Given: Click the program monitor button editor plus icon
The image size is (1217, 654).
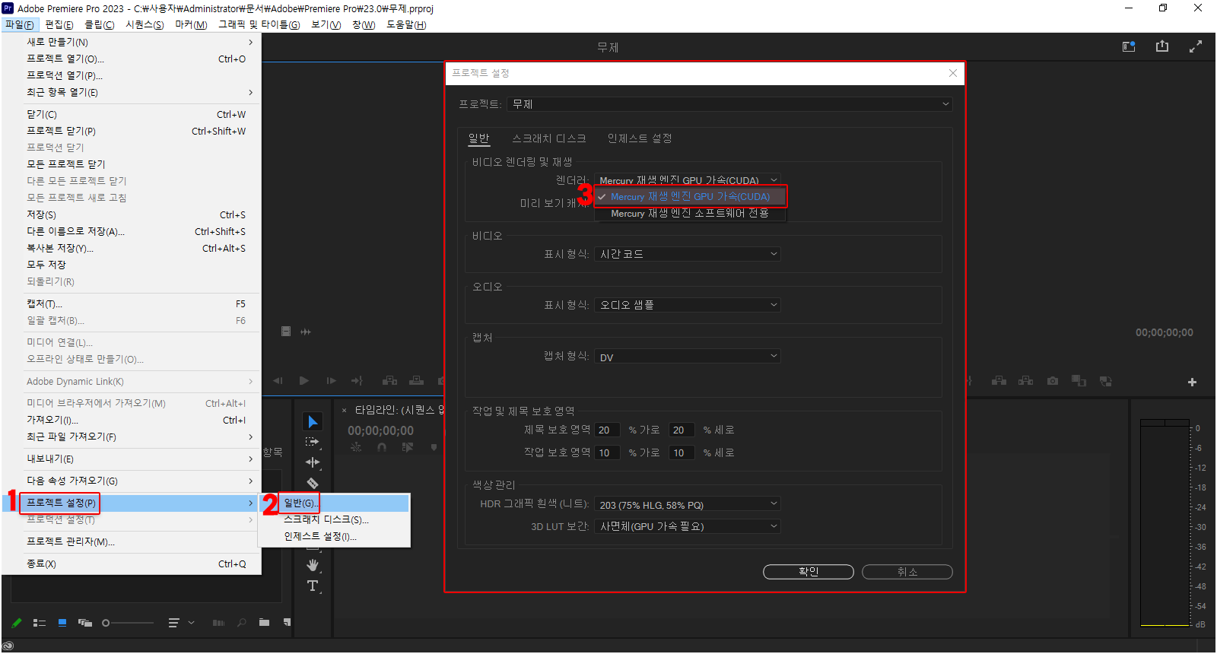Looking at the screenshot, I should coord(1192,382).
